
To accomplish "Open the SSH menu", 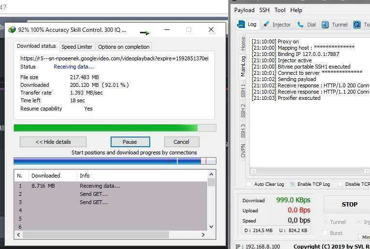I will point(264,10).
